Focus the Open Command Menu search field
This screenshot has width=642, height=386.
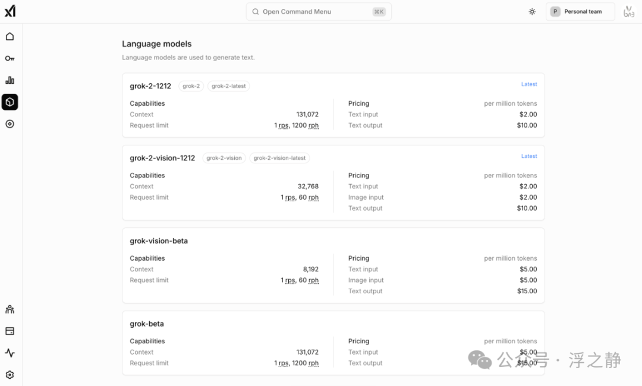[319, 11]
